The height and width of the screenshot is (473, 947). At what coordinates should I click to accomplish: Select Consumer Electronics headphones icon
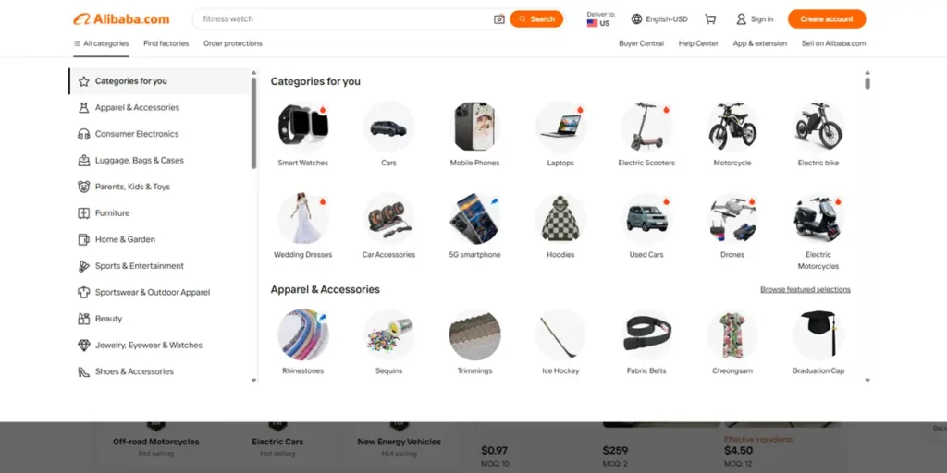(x=84, y=134)
